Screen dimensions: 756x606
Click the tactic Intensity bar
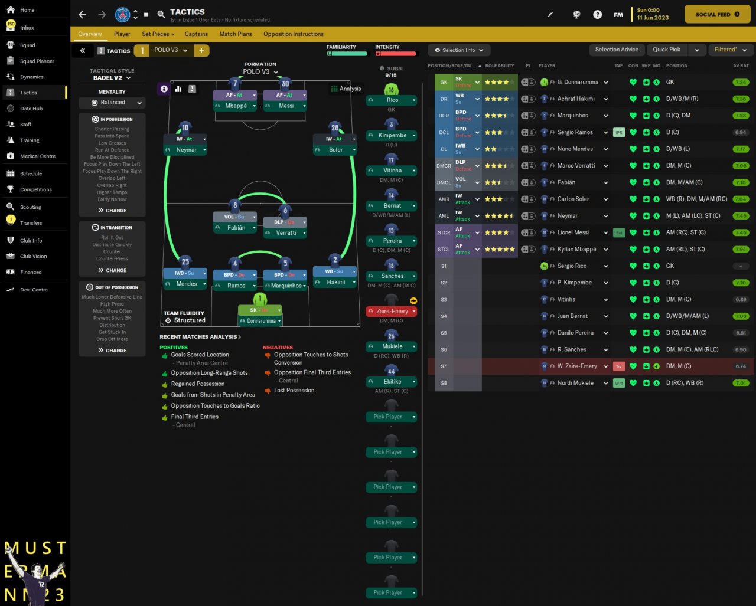(x=396, y=54)
